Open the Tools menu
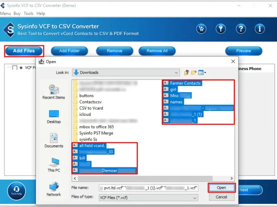Viewport: 277px width, 207px height. [x=29, y=13]
